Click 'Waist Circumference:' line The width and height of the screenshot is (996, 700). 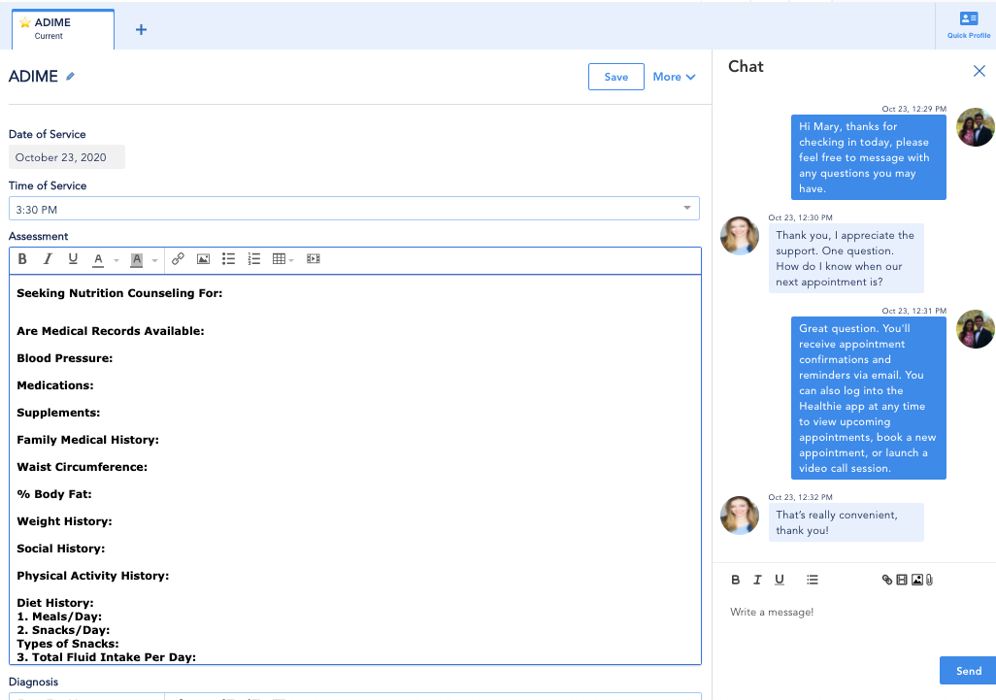pos(82,467)
